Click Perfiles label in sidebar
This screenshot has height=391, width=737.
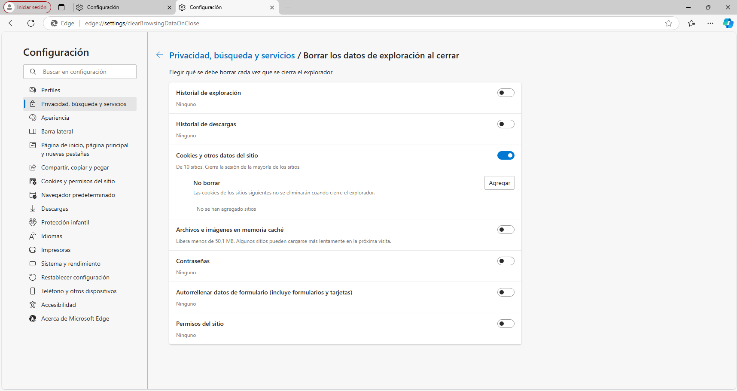coord(51,90)
